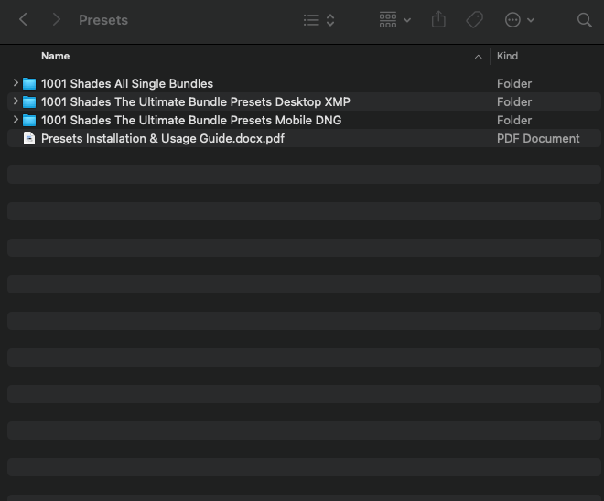Toggle the Name column sort order arrow
604x501 pixels.
(478, 57)
